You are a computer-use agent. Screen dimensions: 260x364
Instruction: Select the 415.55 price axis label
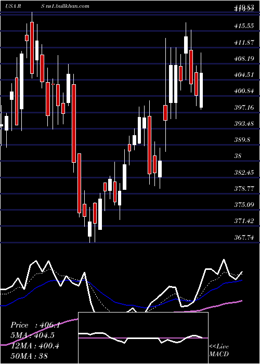point(244,26)
